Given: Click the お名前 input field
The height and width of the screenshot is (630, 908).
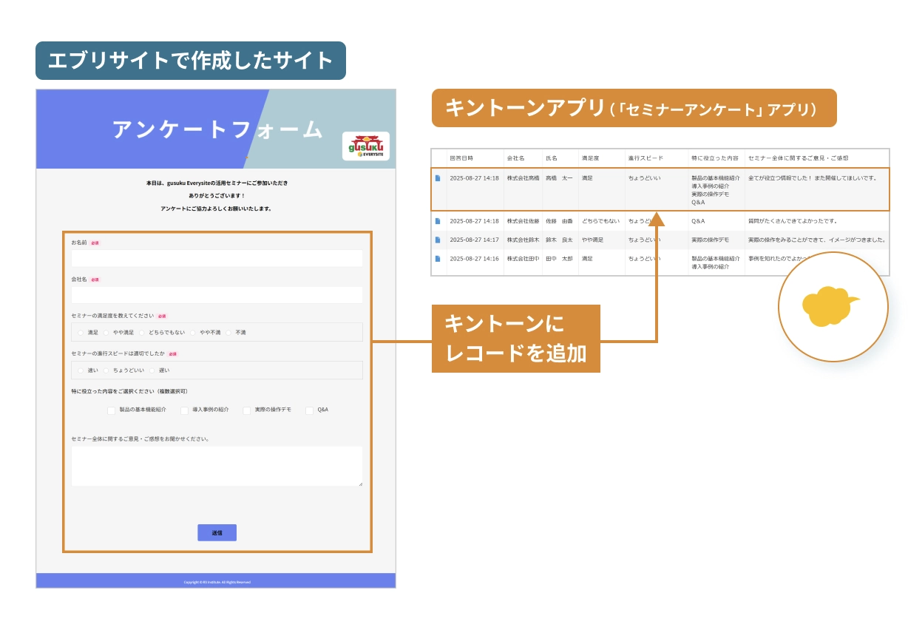Looking at the screenshot, I should [217, 258].
